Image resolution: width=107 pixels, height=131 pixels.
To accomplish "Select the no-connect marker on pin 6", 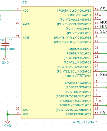I will click(100, 101).
